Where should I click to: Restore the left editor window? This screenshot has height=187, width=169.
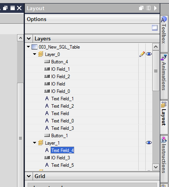[x=5, y=8]
